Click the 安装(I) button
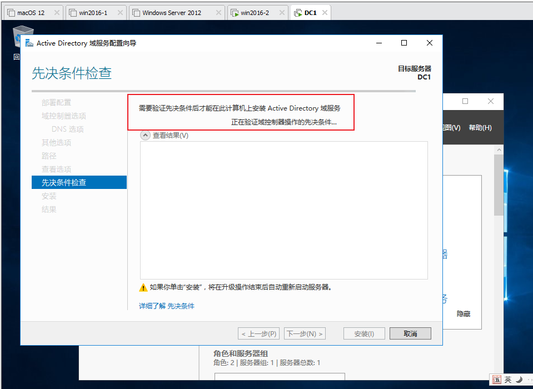 tap(364, 333)
